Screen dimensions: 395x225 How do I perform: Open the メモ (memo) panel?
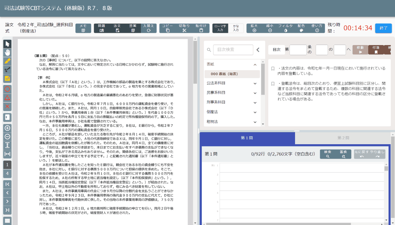coord(84,28)
